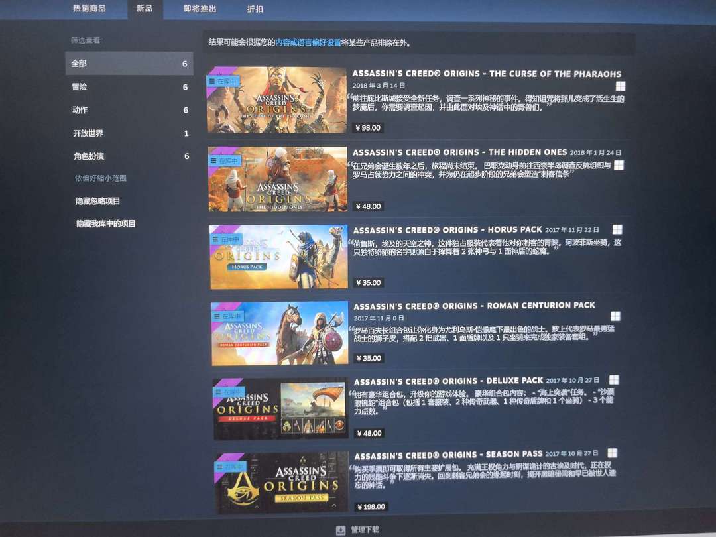Filter results by 冒险 tag

click(130, 87)
